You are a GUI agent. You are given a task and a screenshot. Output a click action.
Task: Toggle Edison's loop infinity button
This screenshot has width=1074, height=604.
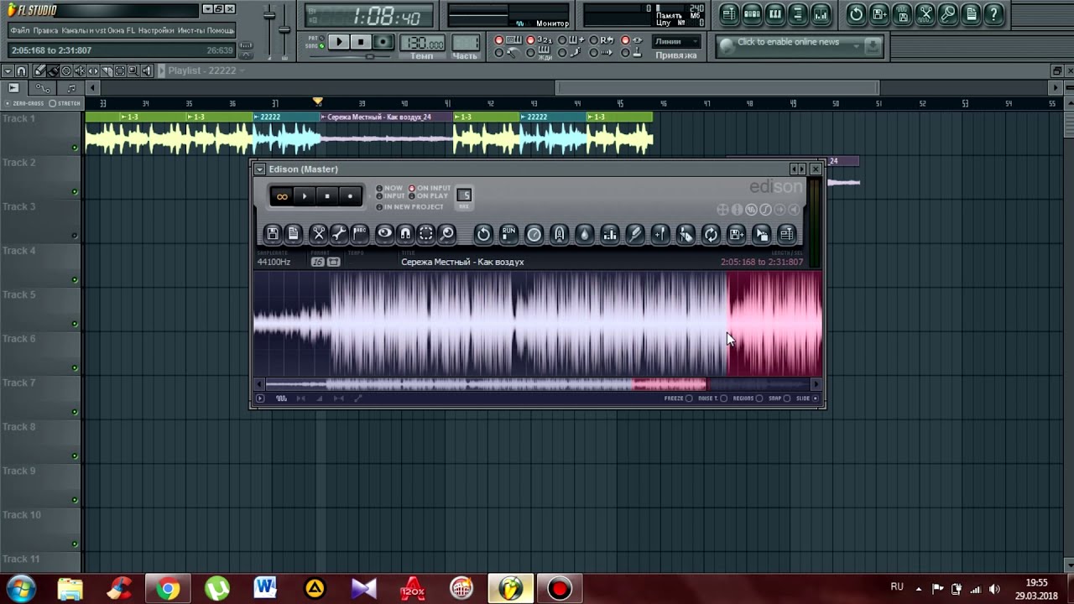click(x=282, y=196)
